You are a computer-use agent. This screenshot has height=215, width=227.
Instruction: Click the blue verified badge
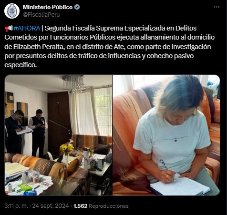point(77,7)
